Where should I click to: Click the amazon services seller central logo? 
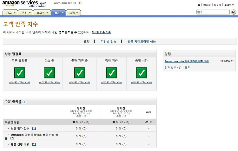(24, 4)
